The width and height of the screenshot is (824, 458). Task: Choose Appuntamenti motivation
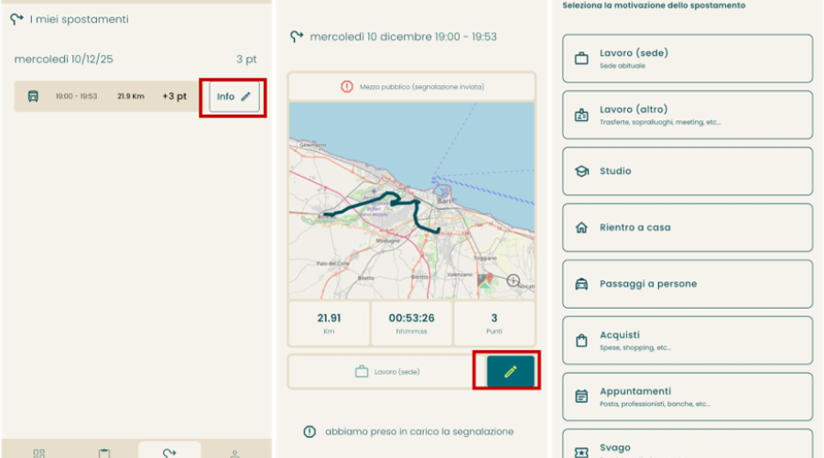click(688, 397)
